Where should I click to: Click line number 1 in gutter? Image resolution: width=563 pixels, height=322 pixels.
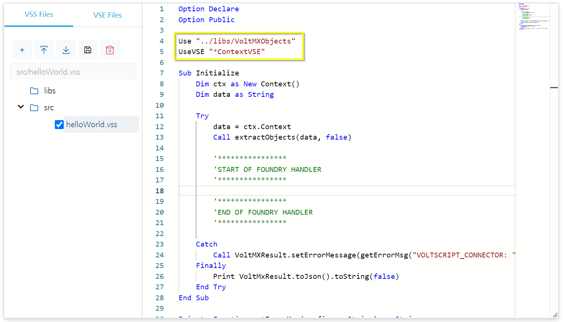pos(162,9)
